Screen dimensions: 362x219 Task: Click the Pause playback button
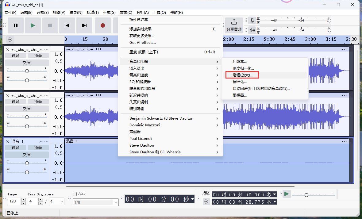click(16, 25)
